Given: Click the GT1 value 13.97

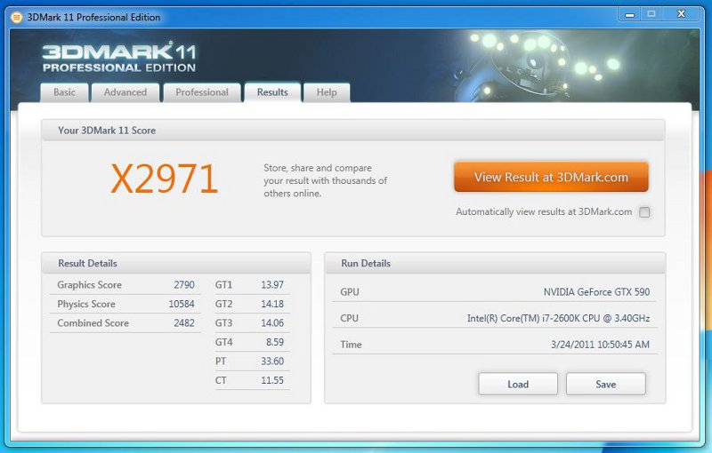Looking at the screenshot, I should coord(272,285).
